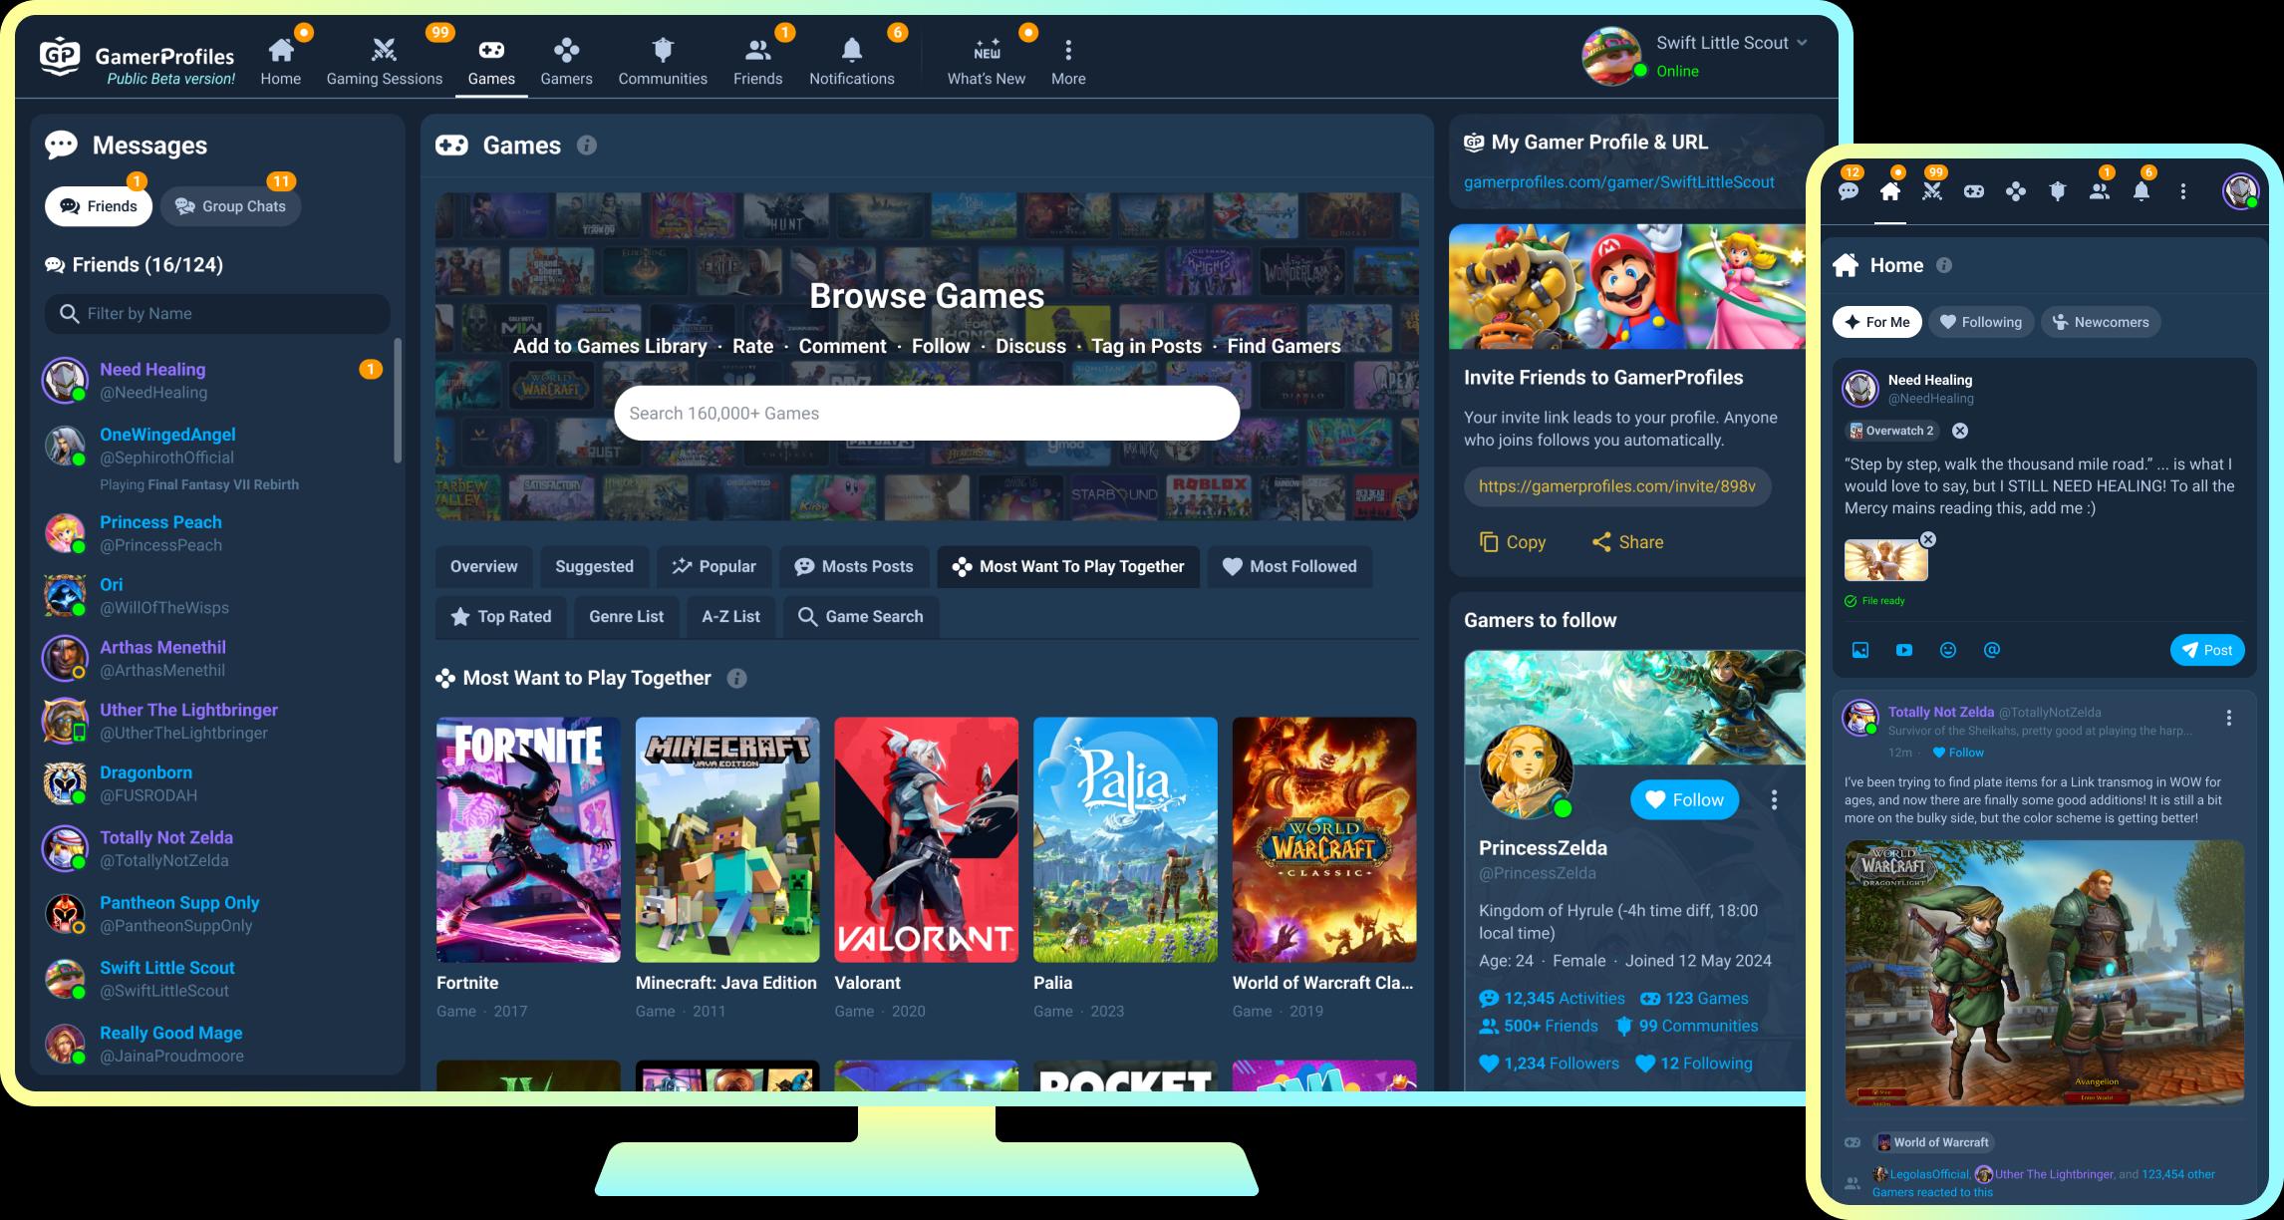Image resolution: width=2284 pixels, height=1220 pixels.
Task: Select For Me feed filter
Action: pos(1877,322)
